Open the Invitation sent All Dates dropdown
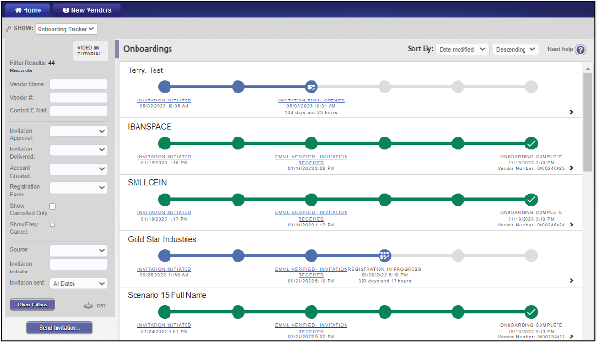Screen dimensions: 598x343 click(78, 284)
